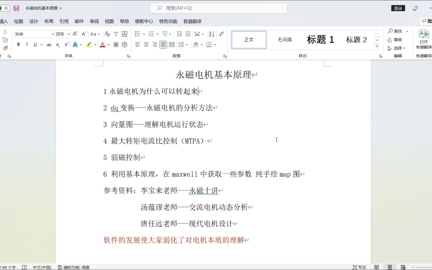Click the character shading icon
The width and height of the screenshot is (432, 270).
(116, 44)
